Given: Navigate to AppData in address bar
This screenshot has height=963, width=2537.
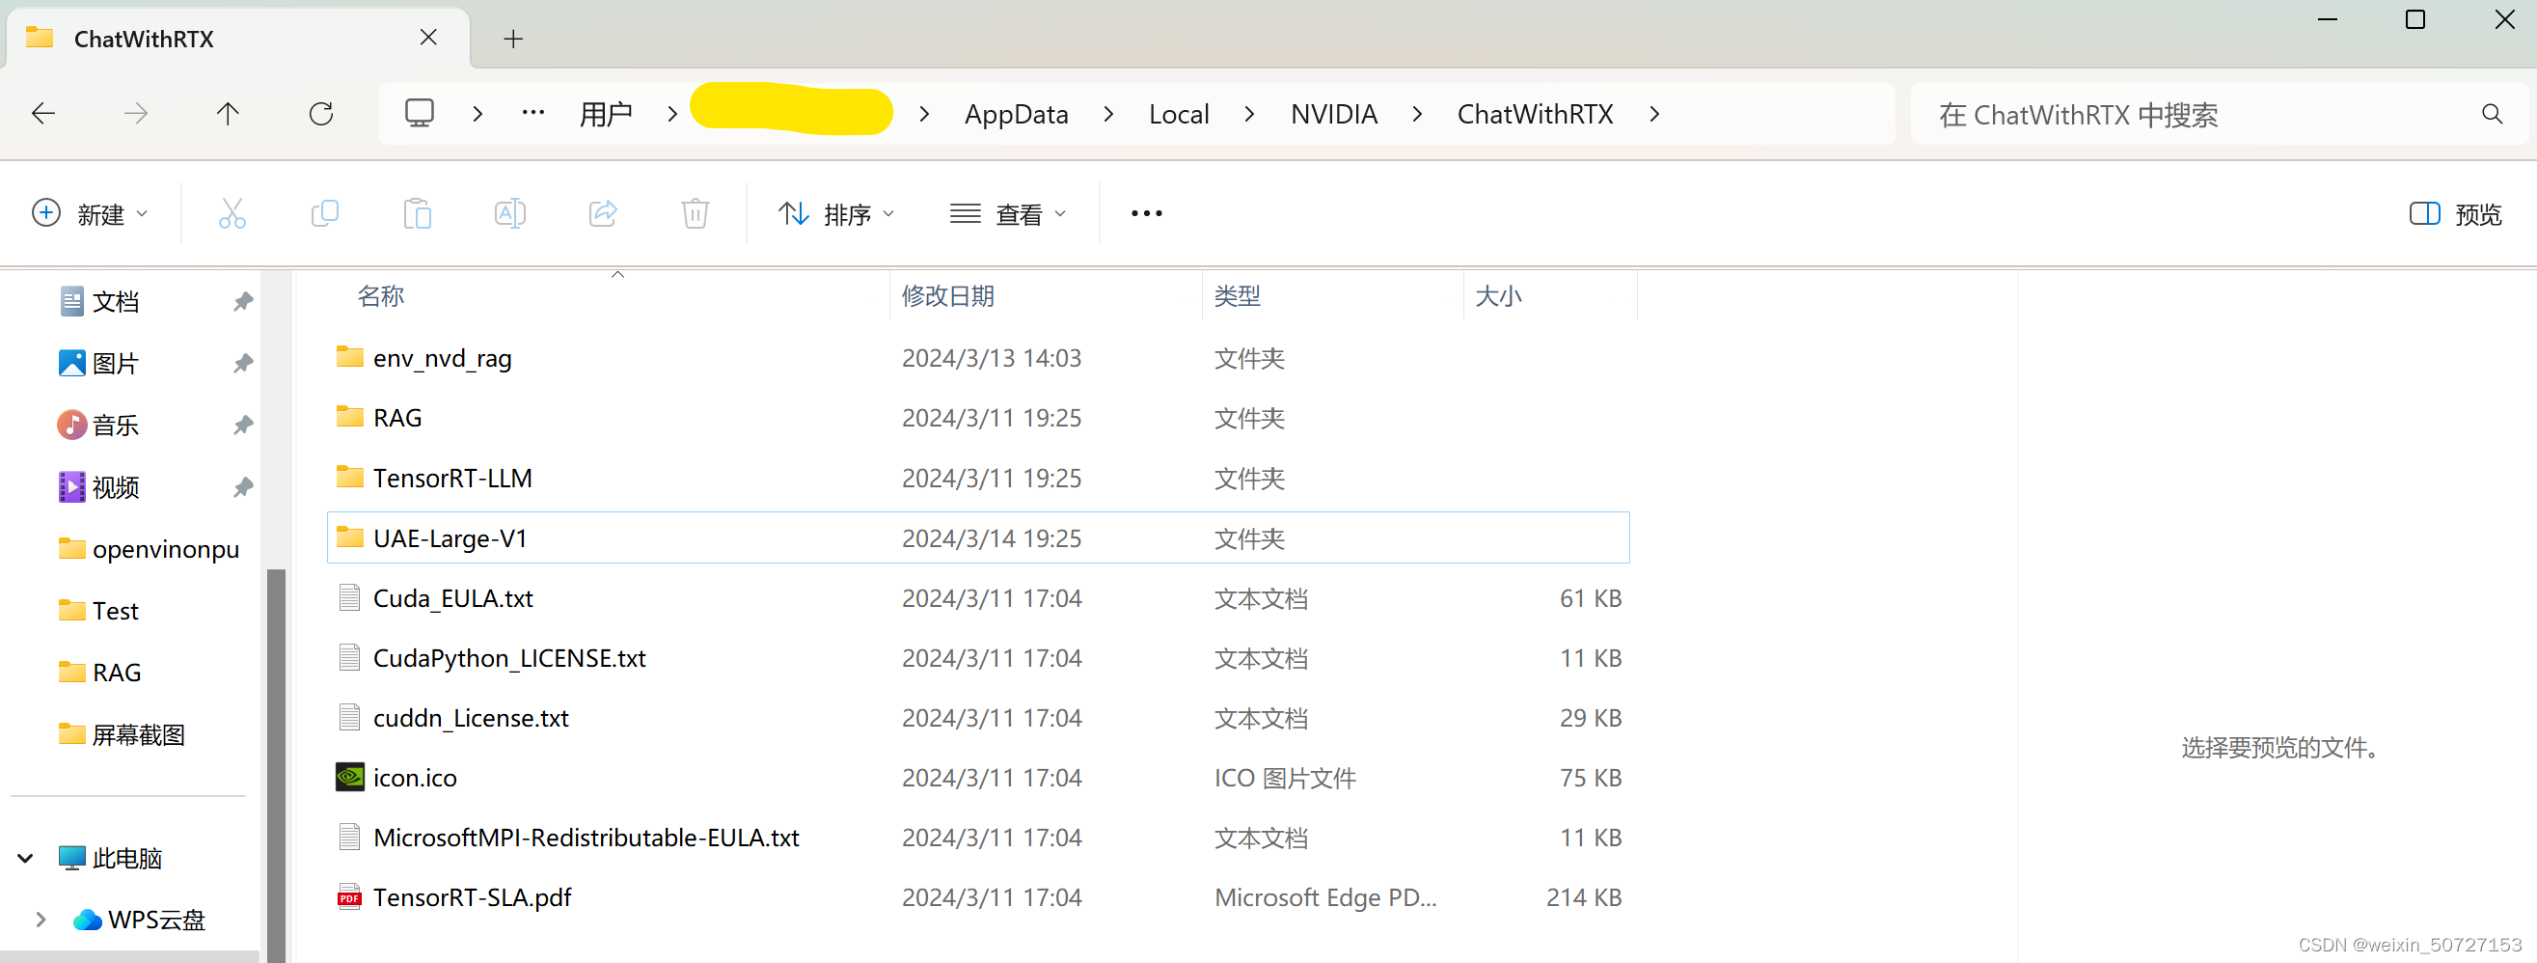Looking at the screenshot, I should click(x=1017, y=114).
